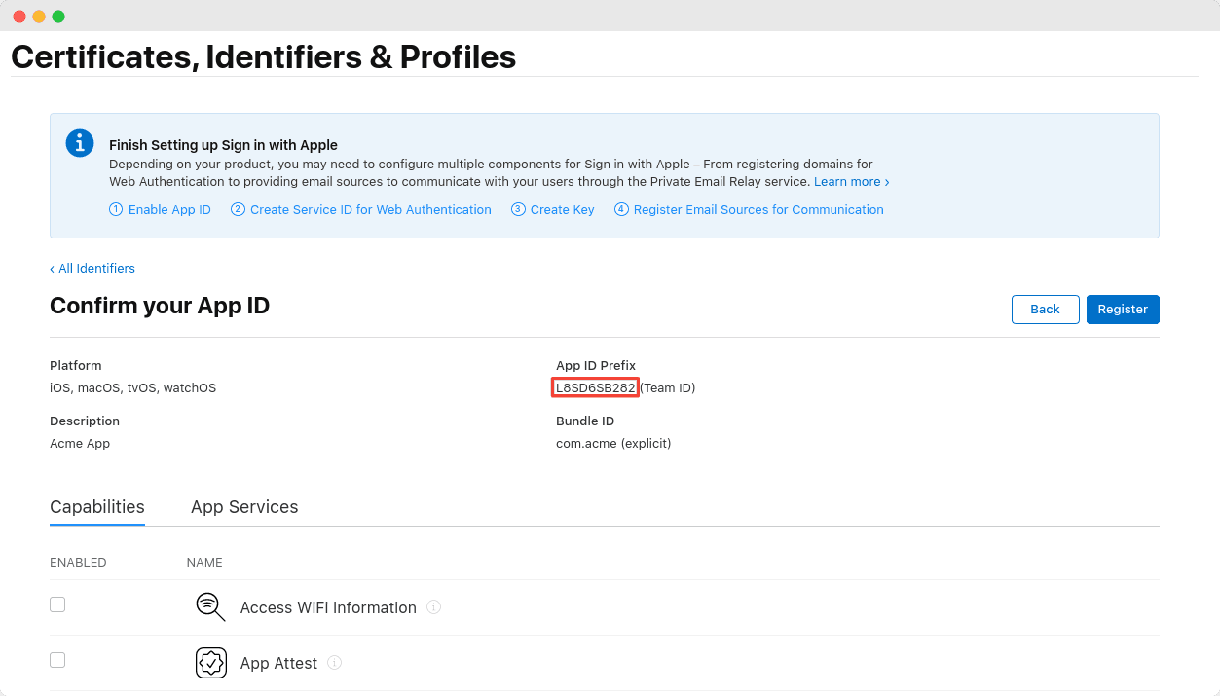Image resolution: width=1220 pixels, height=696 pixels.
Task: Open the info tooltip beside App Attest
Action: click(335, 663)
